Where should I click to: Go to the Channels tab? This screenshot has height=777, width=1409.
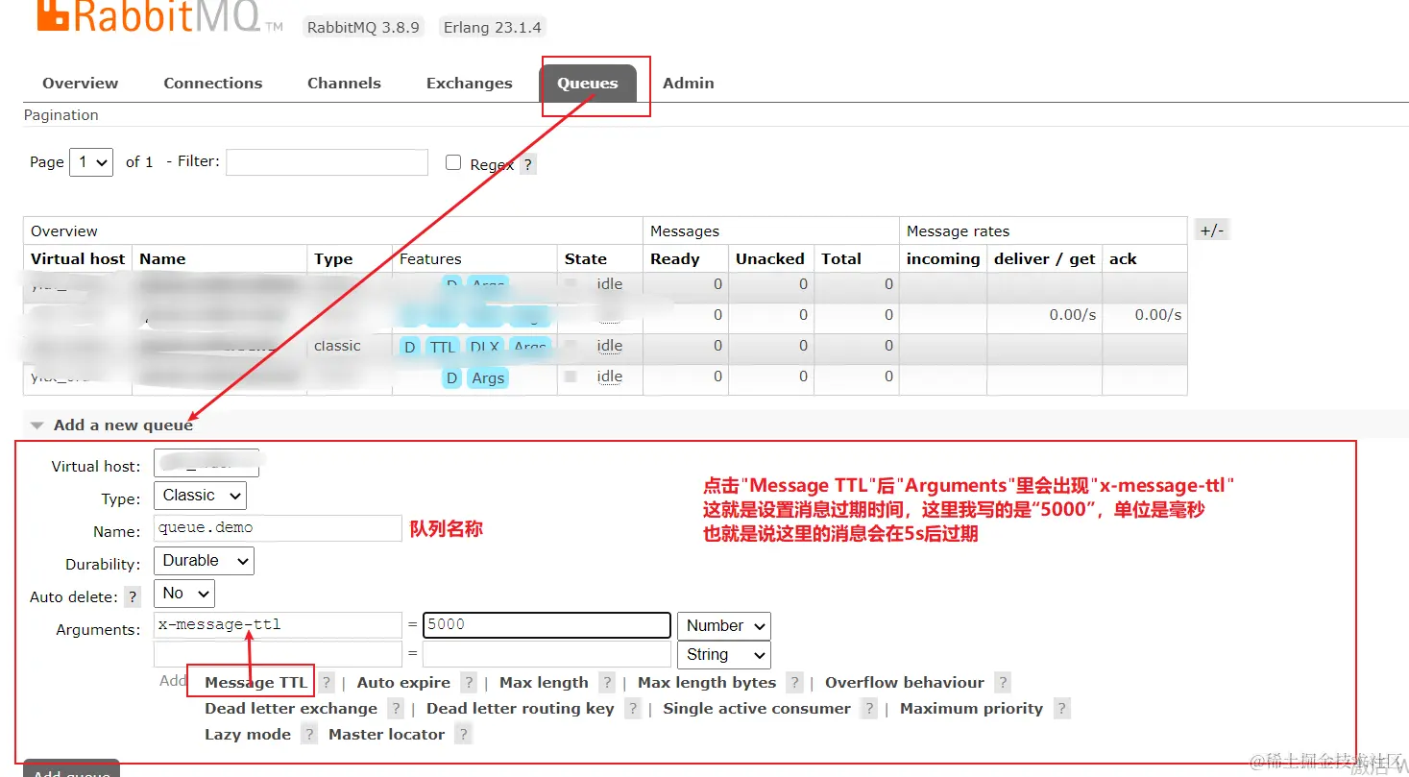tap(344, 83)
